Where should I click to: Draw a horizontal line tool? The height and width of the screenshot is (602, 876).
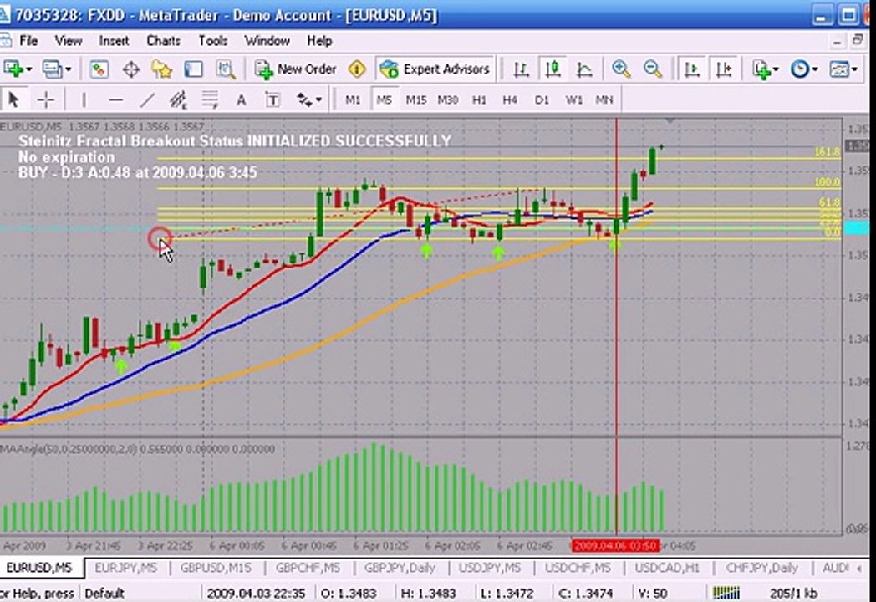coord(115,100)
